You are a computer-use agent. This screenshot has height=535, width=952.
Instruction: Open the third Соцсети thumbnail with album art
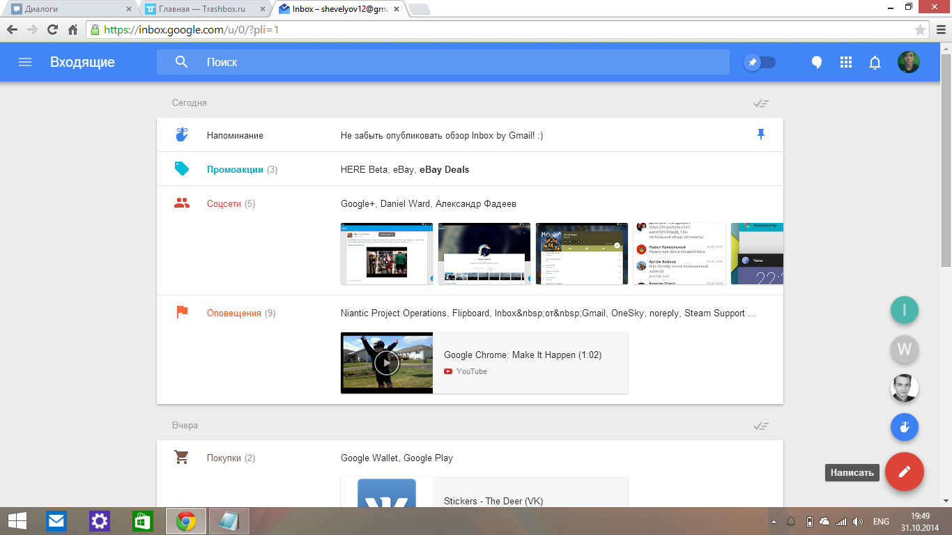point(582,254)
